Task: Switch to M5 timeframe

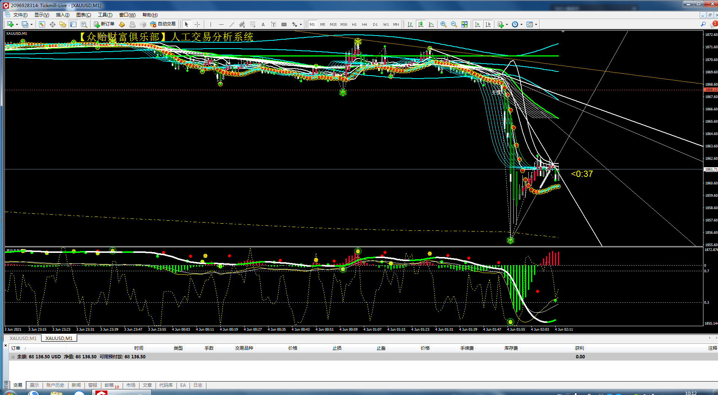Action: pyautogui.click(x=322, y=24)
